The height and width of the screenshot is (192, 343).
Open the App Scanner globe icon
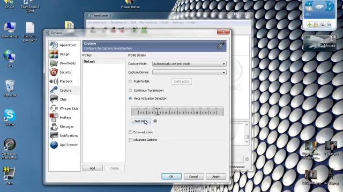point(54,145)
